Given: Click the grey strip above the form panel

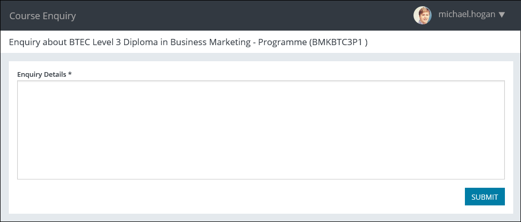Looking at the screenshot, I should (260, 57).
